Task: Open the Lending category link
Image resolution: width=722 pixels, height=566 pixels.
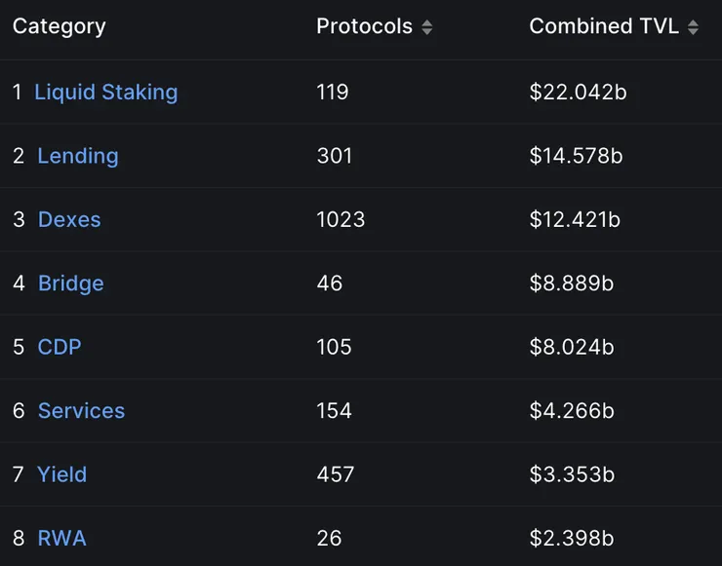Action: tap(77, 156)
